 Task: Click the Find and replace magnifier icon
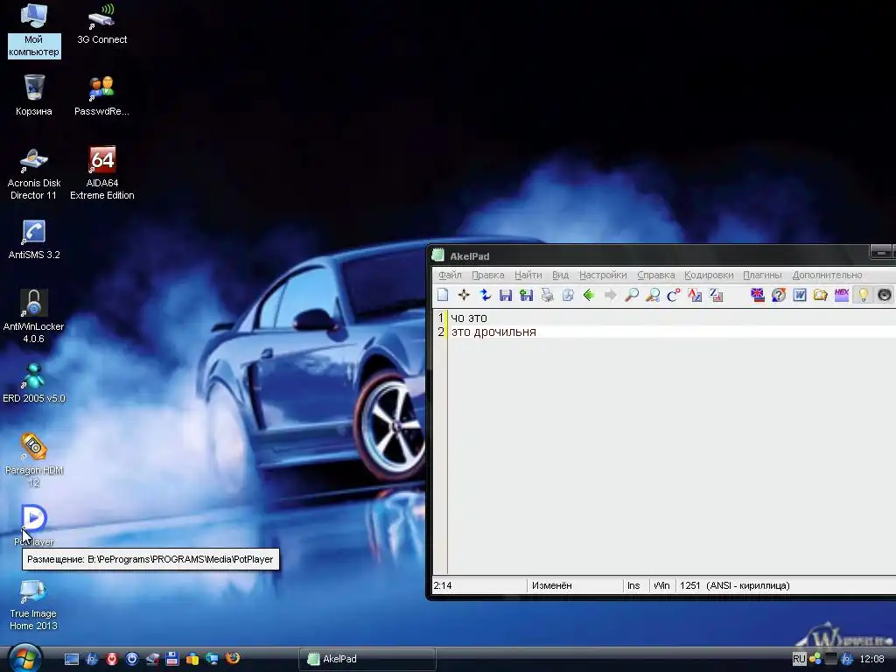pos(653,295)
